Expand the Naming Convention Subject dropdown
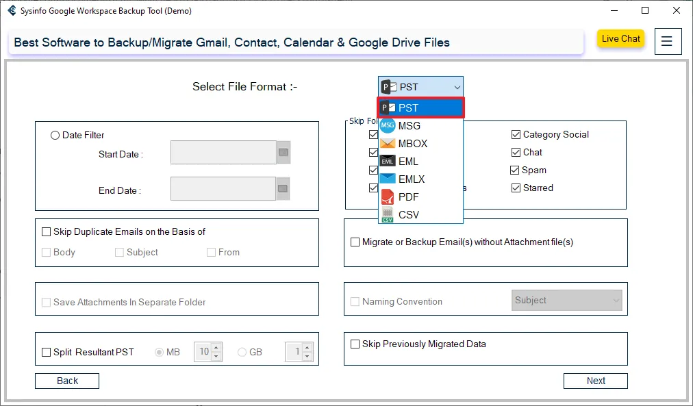The width and height of the screenshot is (693, 406). (x=614, y=301)
